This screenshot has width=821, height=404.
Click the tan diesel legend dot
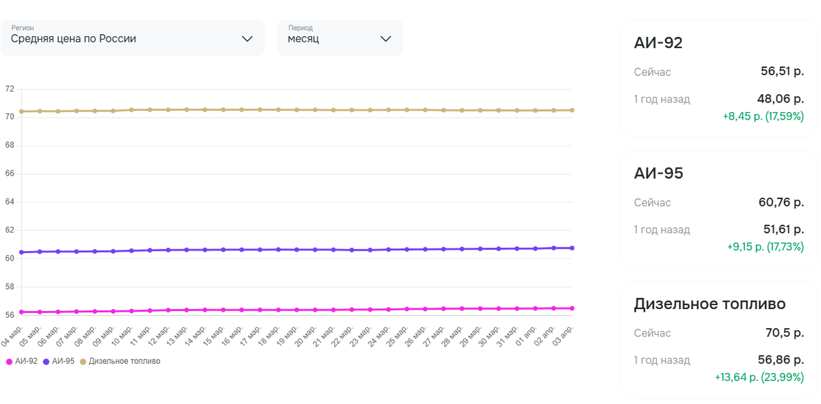tap(83, 362)
